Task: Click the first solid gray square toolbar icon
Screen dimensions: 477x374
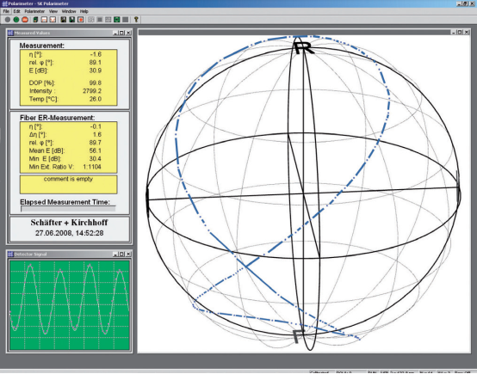Action: [x=100, y=20]
